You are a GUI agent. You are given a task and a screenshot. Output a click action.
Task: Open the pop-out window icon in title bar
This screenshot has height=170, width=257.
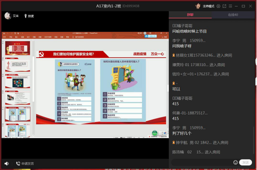[225, 6]
